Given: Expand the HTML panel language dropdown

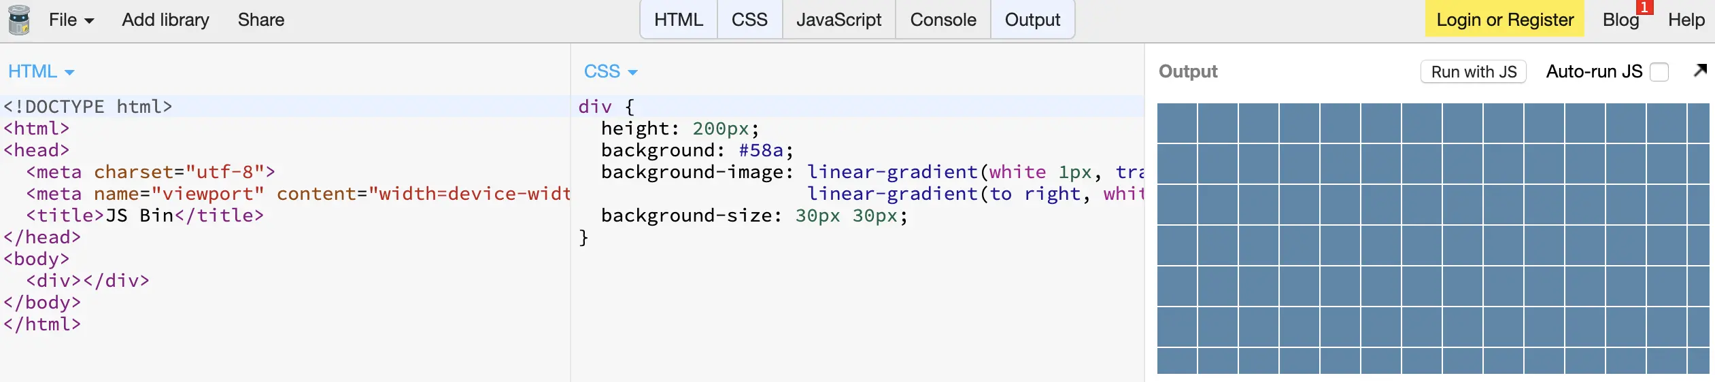Looking at the screenshot, I should tap(41, 71).
